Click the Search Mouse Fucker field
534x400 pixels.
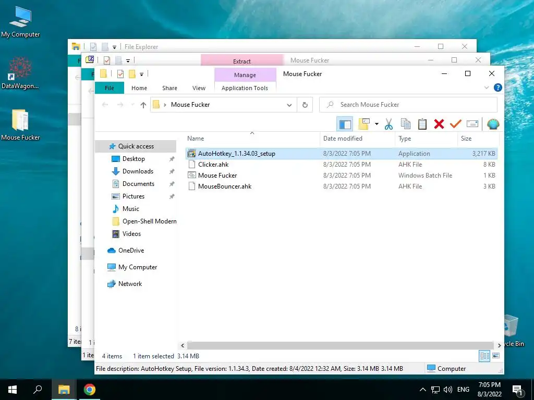click(x=408, y=105)
